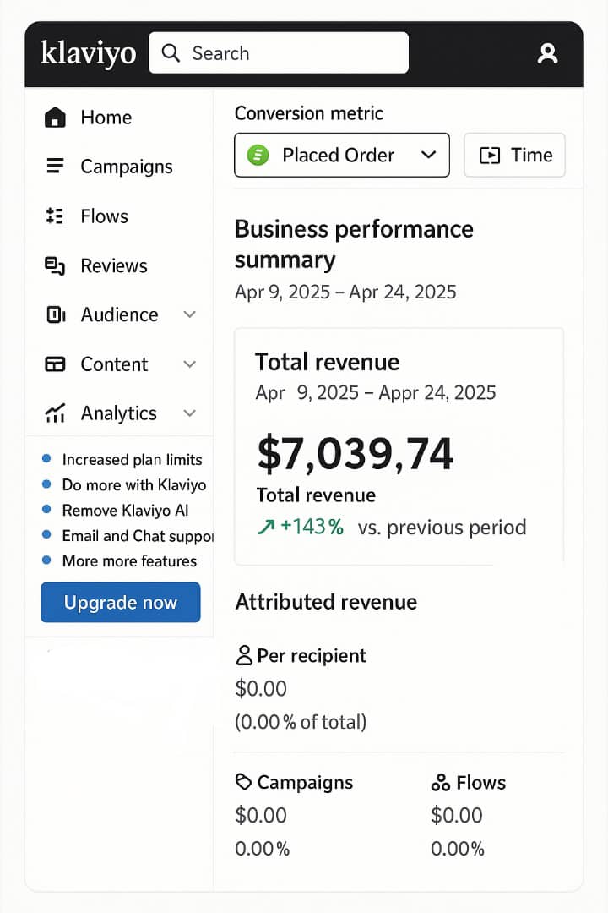608x913 pixels.
Task: Click "Do more with Klaviyo" text
Action: tap(133, 485)
